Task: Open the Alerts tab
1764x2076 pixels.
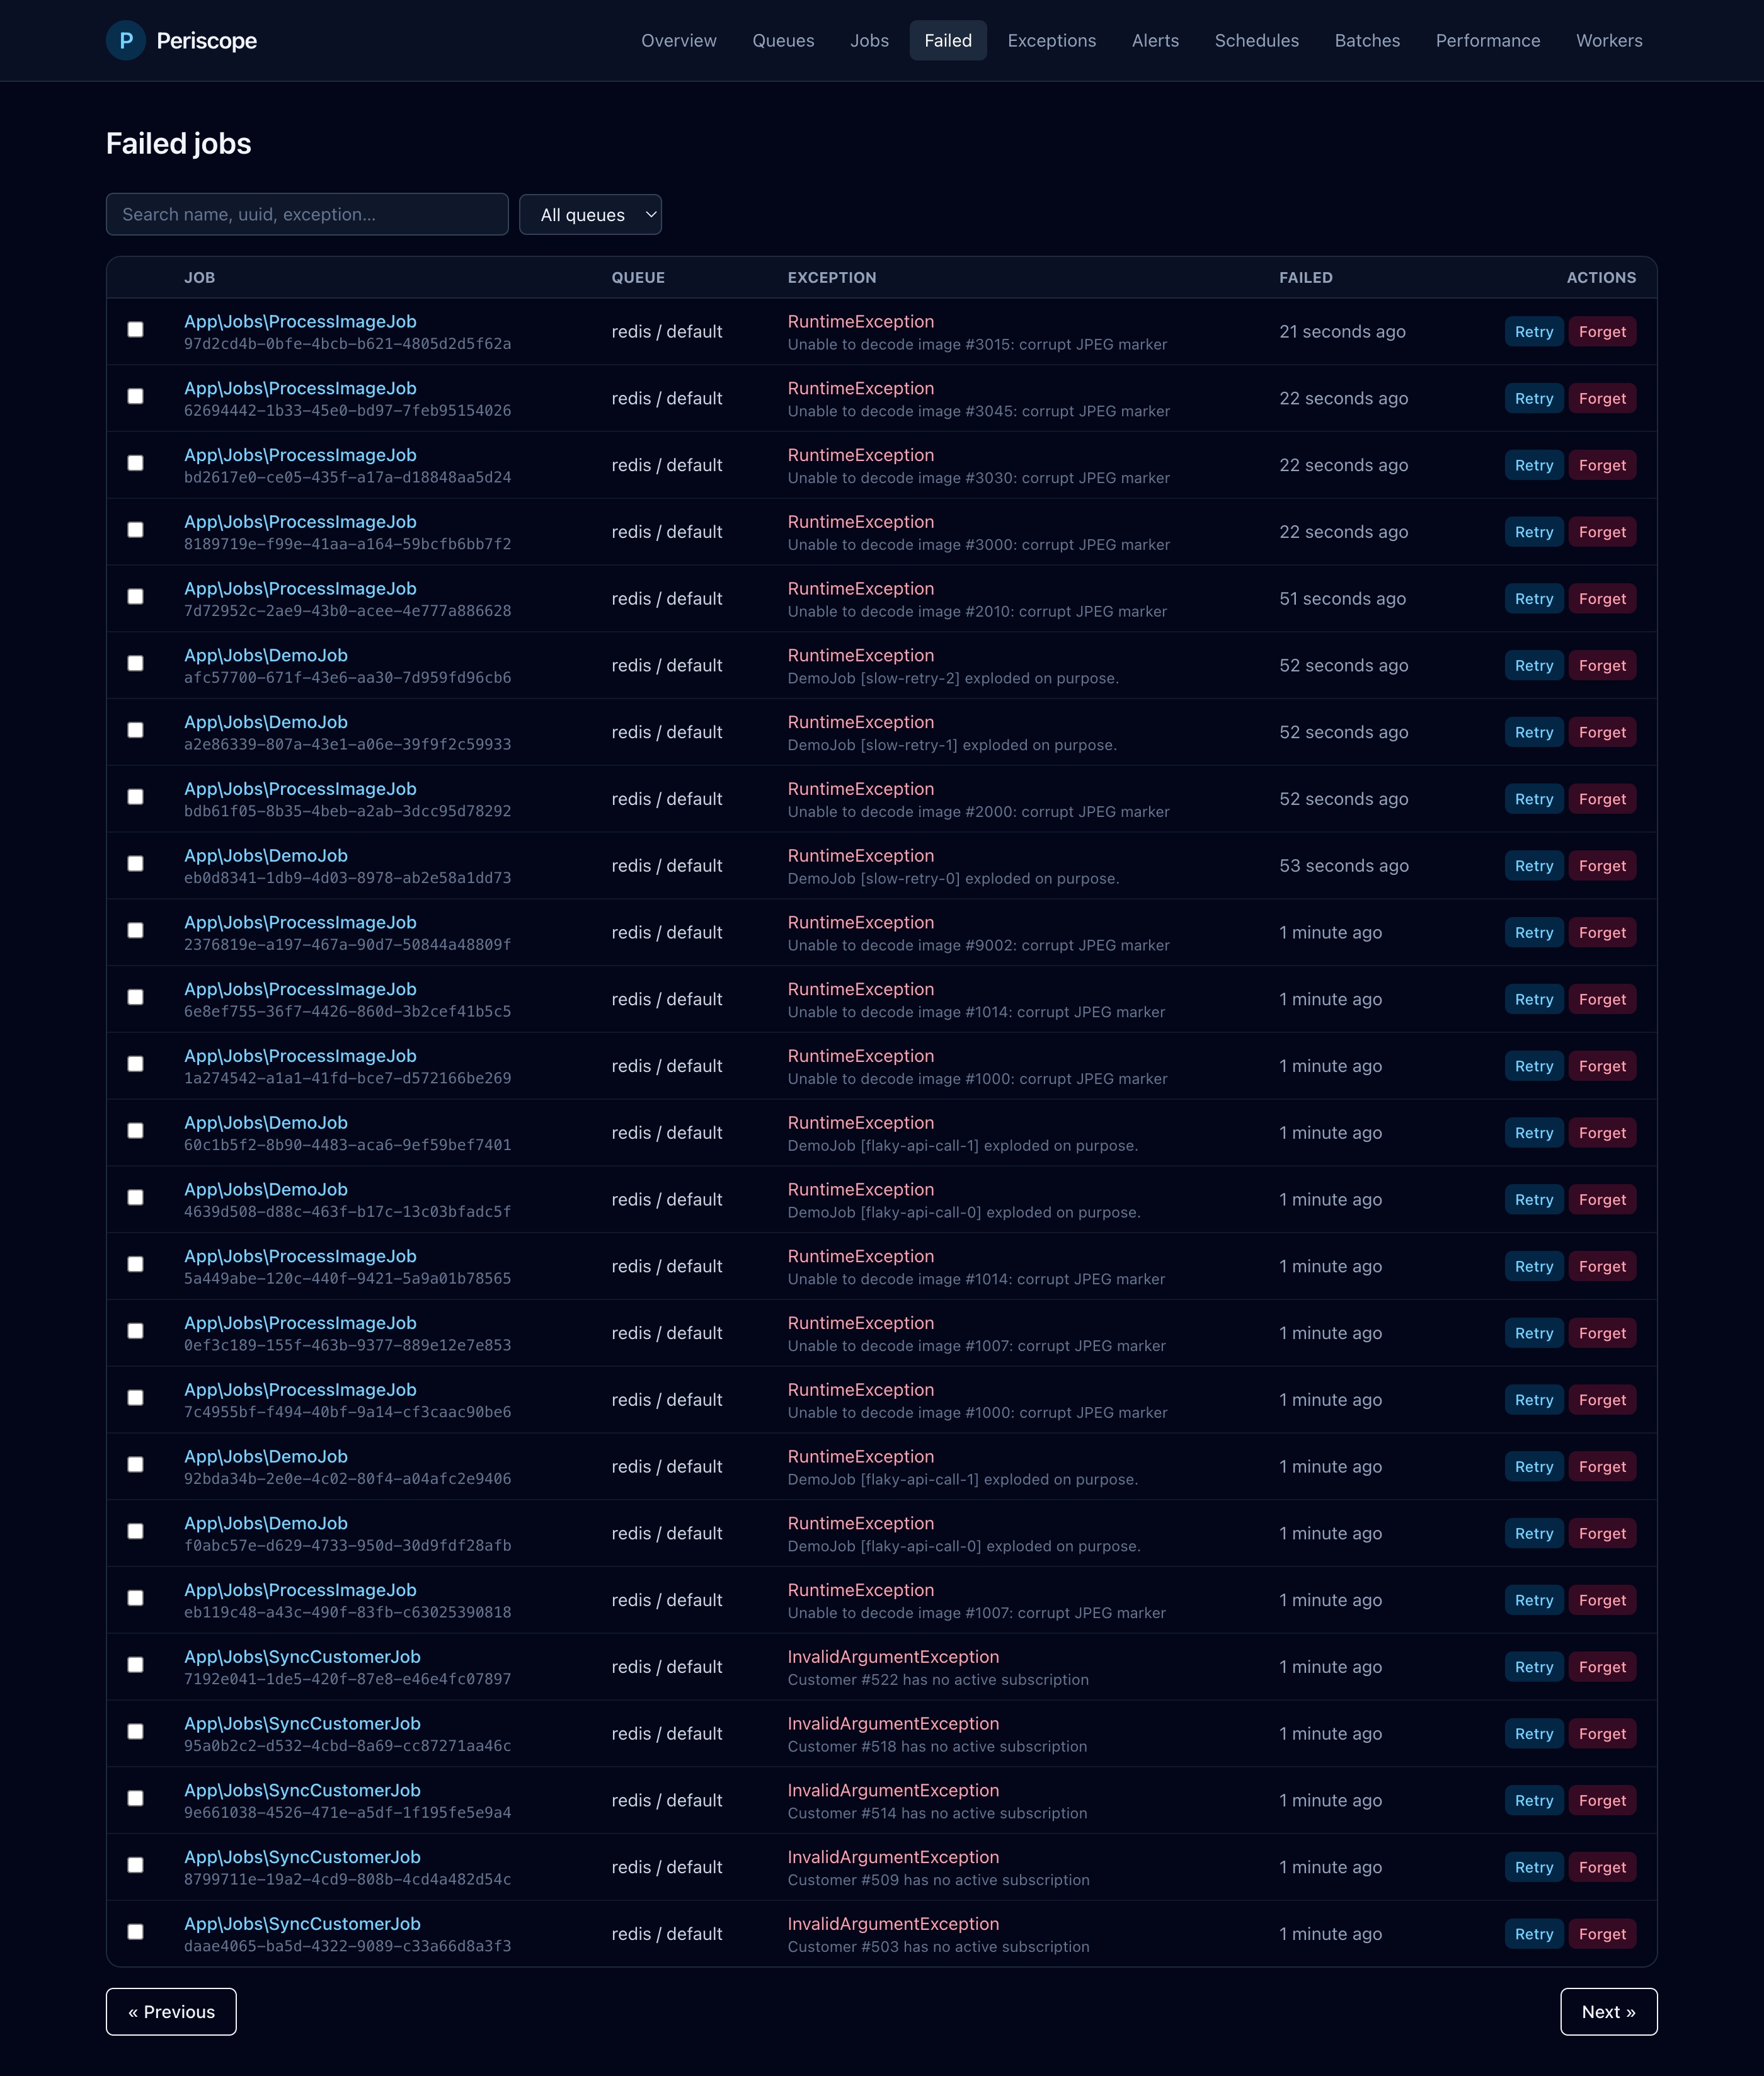Action: 1155,40
